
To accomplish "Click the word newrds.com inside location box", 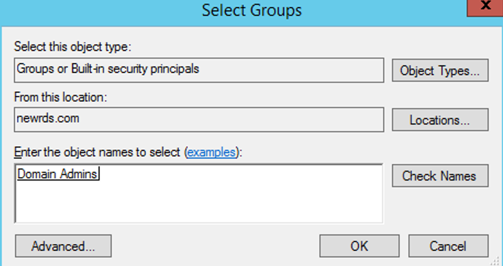I will point(48,118).
